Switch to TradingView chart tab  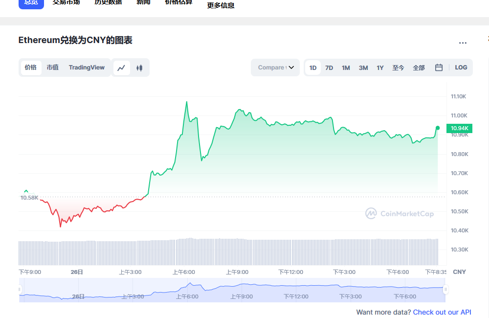(x=87, y=68)
